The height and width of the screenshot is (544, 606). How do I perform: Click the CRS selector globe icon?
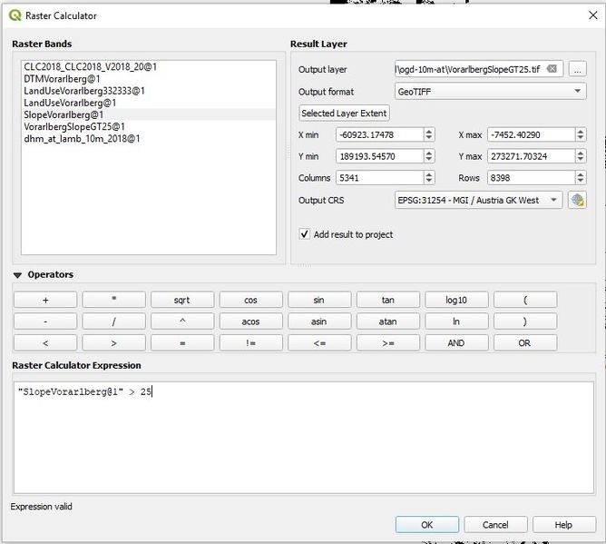coord(577,201)
